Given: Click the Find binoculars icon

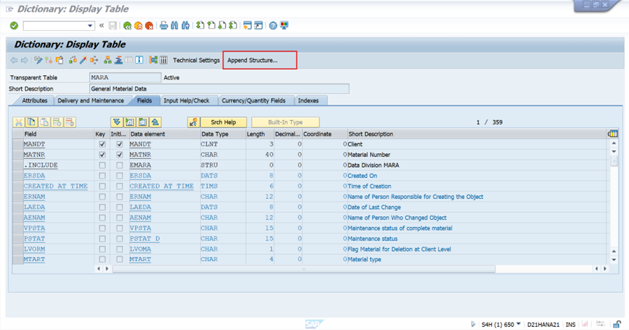Looking at the screenshot, I should click(175, 26).
